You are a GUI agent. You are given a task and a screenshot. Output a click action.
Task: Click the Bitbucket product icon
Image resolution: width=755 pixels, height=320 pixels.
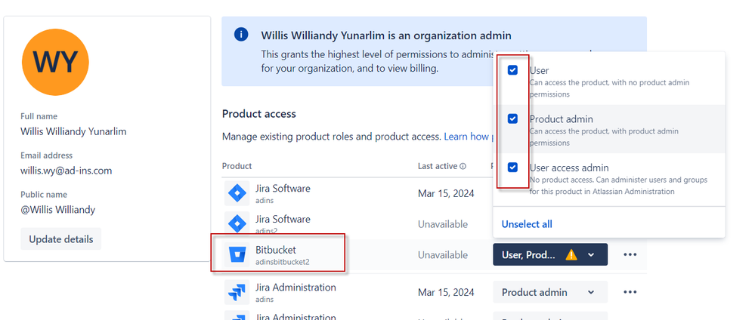[237, 254]
